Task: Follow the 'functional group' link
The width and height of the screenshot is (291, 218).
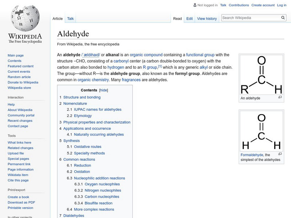Action: coord(200,55)
